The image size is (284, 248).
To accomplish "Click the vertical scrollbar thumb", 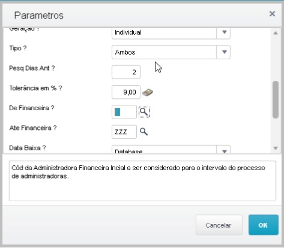I will click(x=276, y=99).
